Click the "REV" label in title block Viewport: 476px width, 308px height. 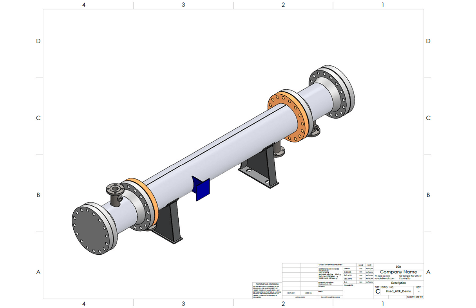pos(418,287)
